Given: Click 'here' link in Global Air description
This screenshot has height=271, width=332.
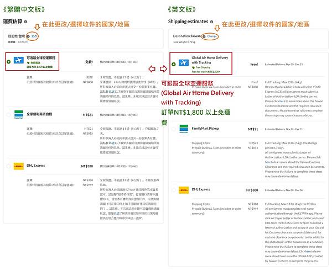Looking at the screenshot, I should [x=282, y=101].
